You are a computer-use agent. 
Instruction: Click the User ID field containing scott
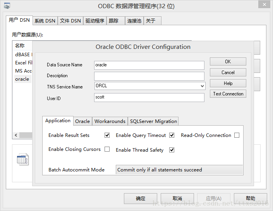(x=149, y=97)
